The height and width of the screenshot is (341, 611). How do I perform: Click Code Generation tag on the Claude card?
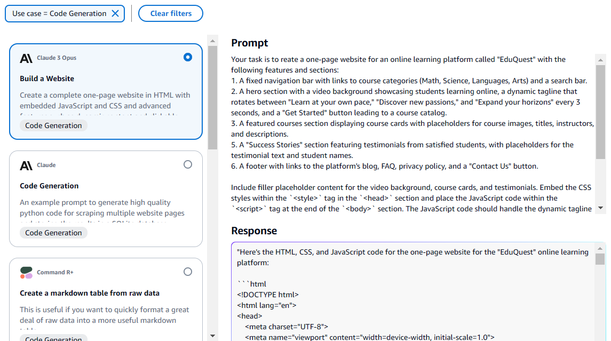pyautogui.click(x=53, y=233)
